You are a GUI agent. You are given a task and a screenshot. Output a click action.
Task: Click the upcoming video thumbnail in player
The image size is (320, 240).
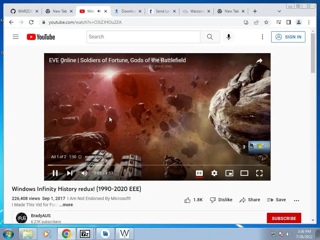tap(259, 147)
